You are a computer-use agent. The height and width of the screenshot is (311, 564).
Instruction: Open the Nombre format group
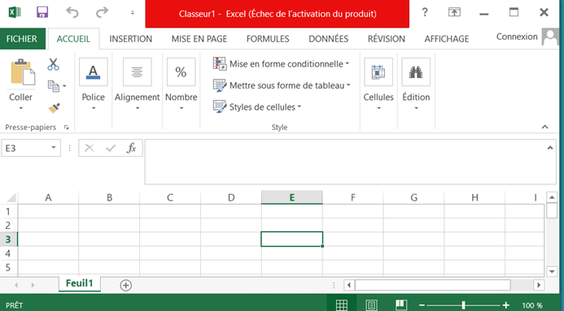181,84
